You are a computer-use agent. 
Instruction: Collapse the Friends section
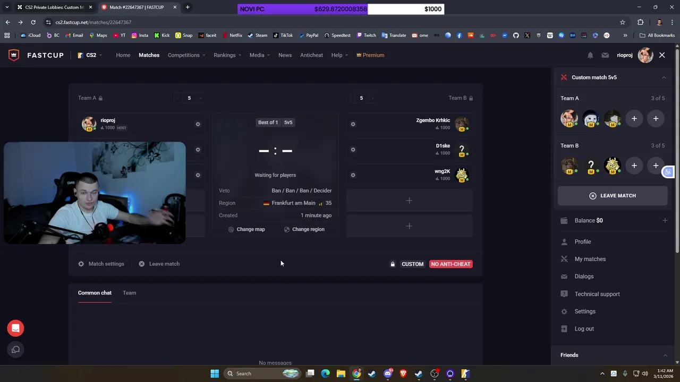[665, 355]
